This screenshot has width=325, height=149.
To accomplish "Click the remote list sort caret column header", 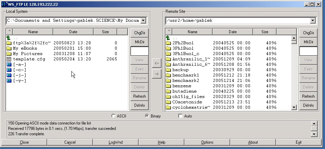I will pos(169,32).
